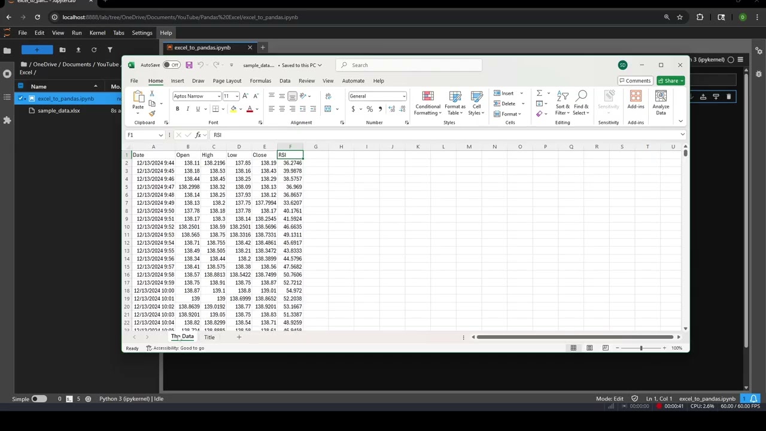Viewport: 766px width, 431px height.
Task: Uncheck the excel_to_pandas.ipynb file checkbox
Action: (x=22, y=98)
